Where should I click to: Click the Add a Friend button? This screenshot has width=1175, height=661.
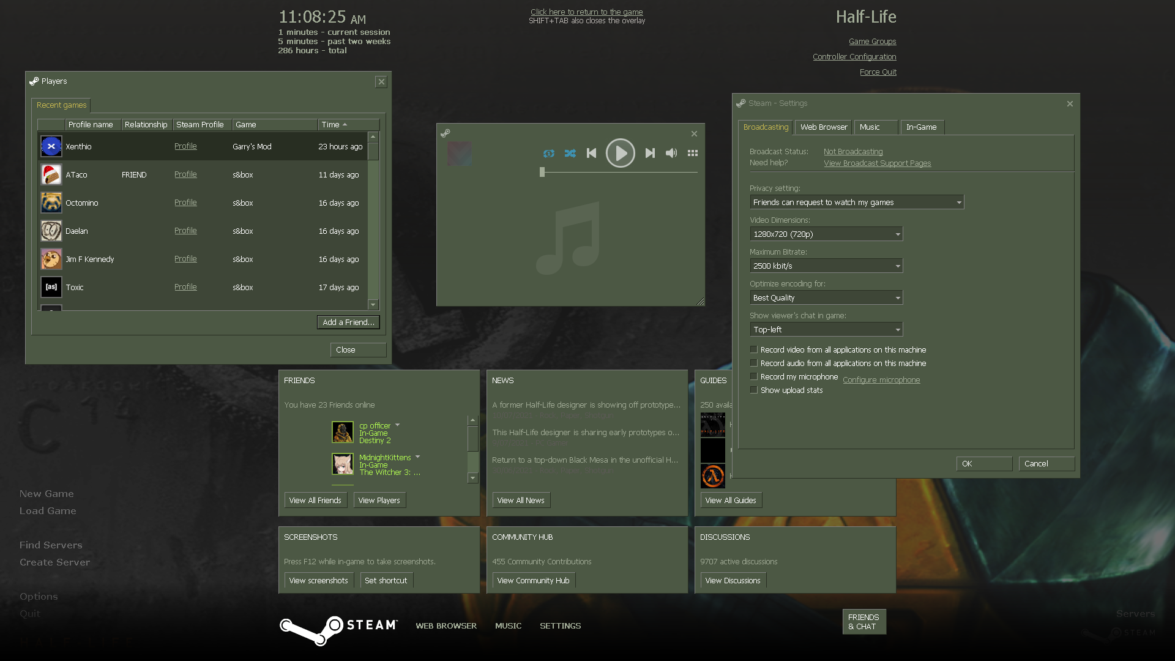pos(348,322)
